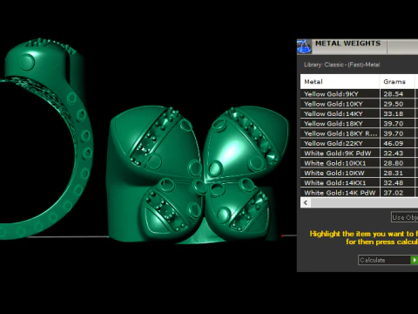Click the green Calculate arrow button
418x314 pixels.
click(x=415, y=260)
